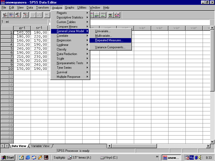Select row header 10
Viewport: 215px width, 161px height.
7,69
